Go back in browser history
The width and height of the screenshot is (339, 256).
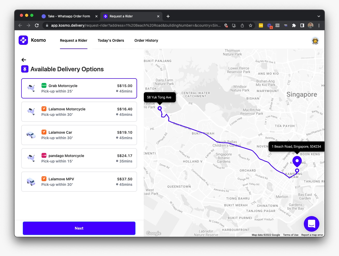20,25
